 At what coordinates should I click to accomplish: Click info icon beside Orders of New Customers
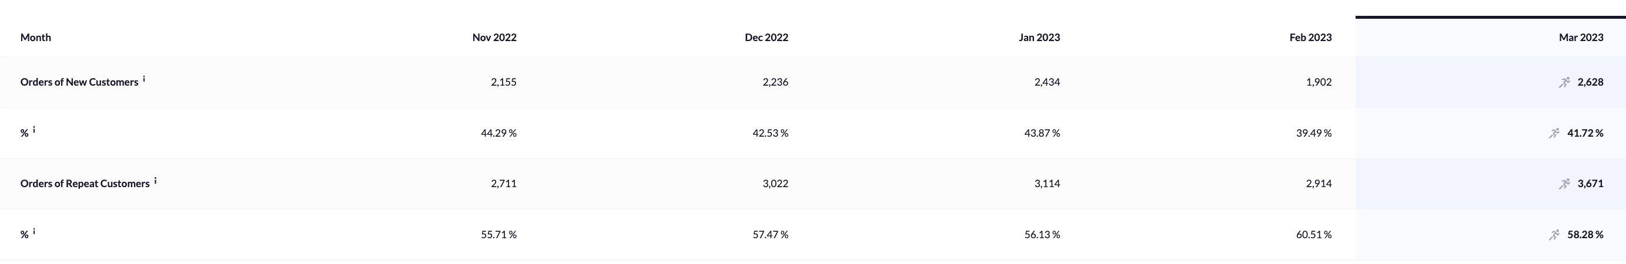[144, 79]
